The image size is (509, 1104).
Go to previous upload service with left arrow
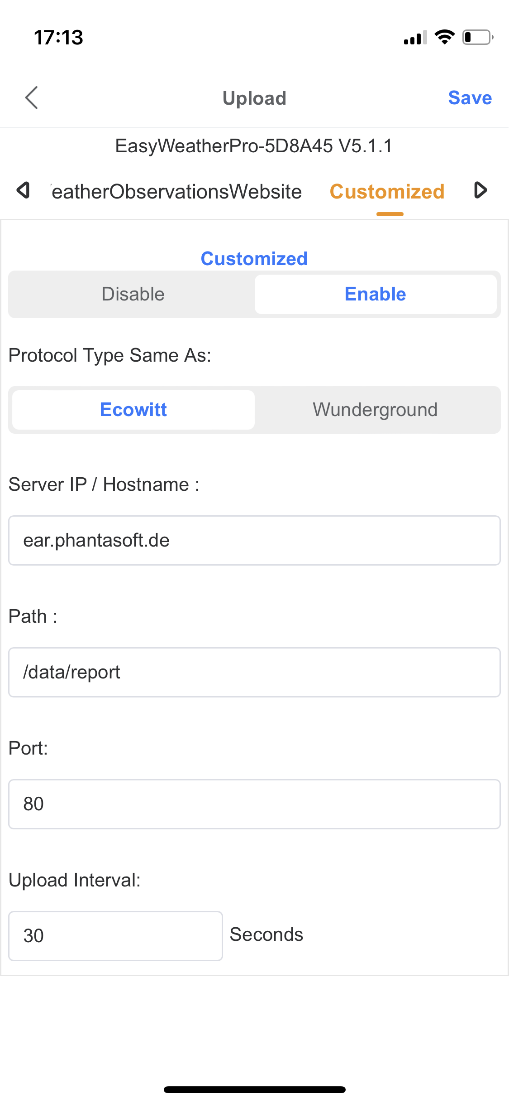pyautogui.click(x=23, y=190)
